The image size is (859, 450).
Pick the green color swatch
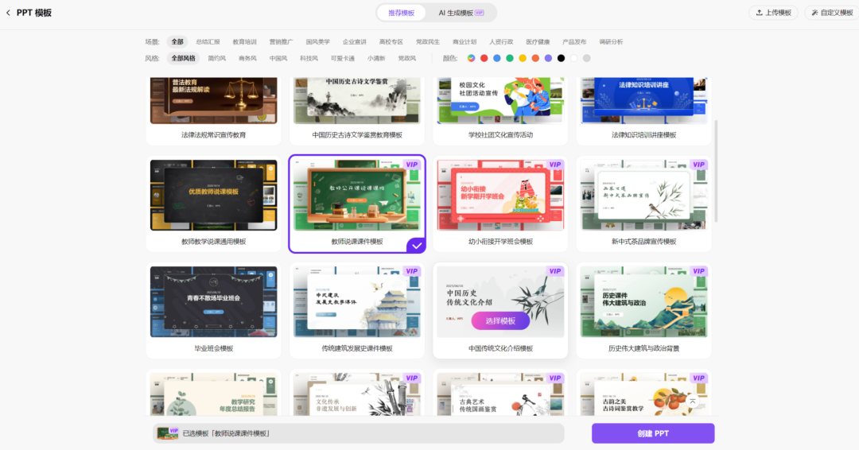click(x=510, y=58)
